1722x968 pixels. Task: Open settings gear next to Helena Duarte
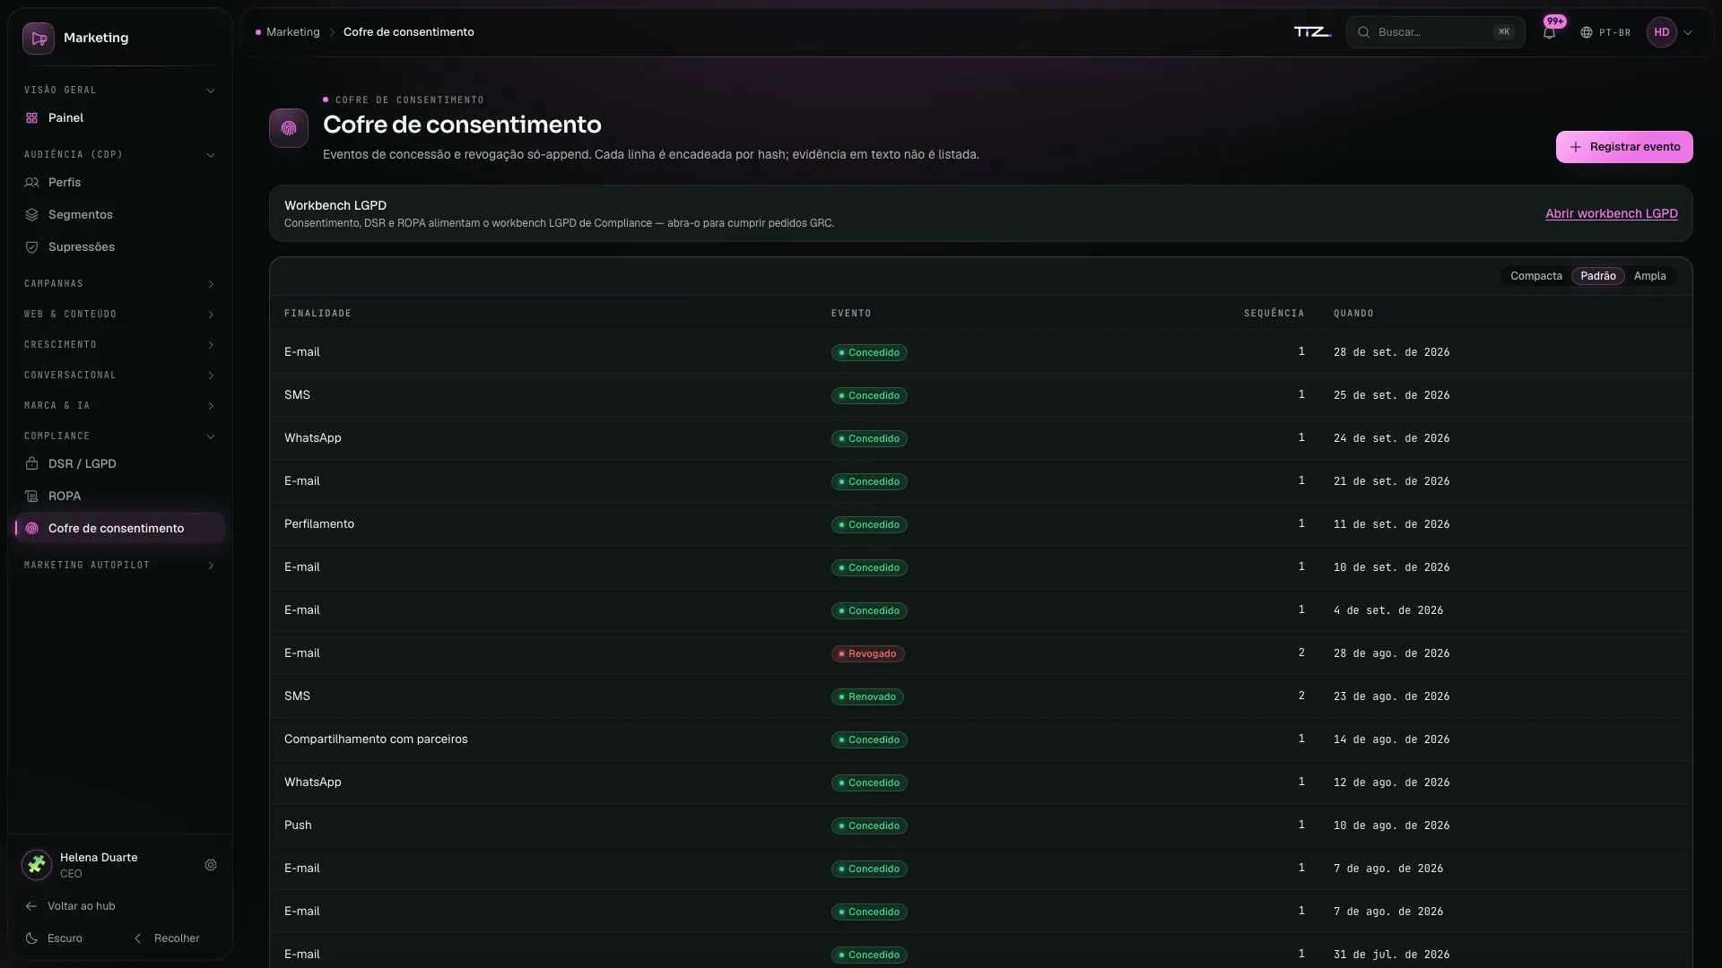211,865
